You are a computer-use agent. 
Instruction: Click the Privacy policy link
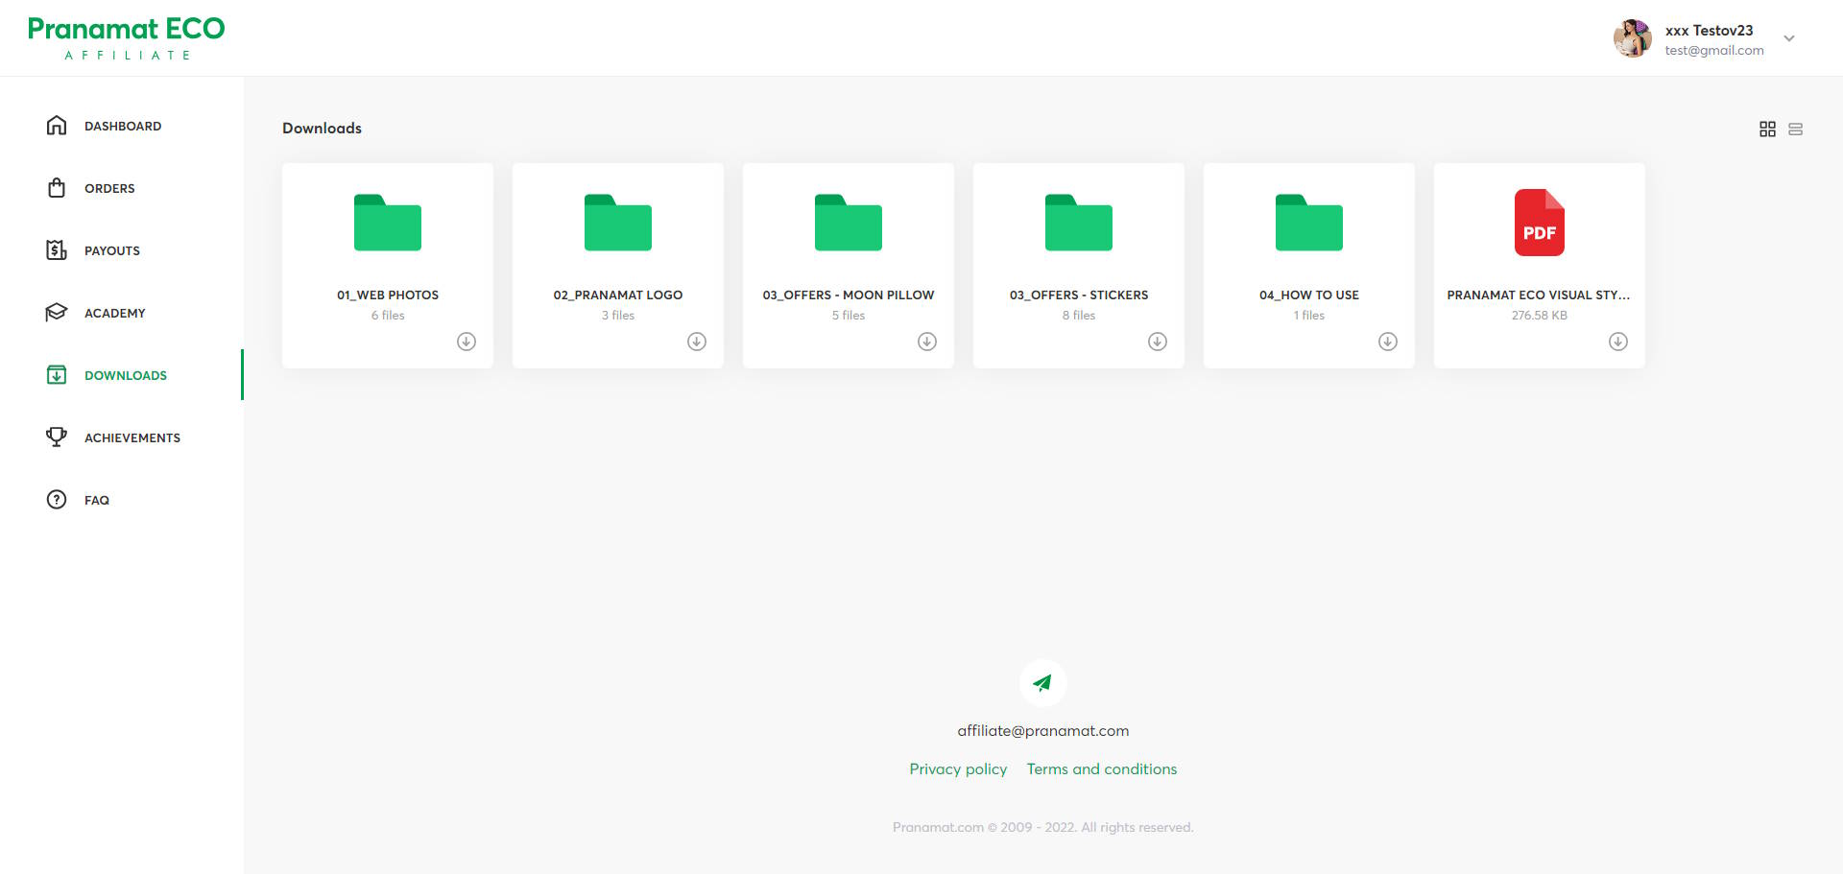coord(958,769)
